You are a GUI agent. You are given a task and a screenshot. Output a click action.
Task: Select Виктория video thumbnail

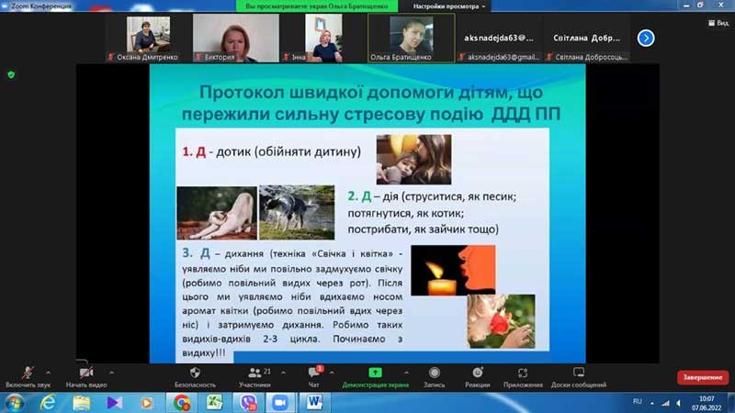click(236, 38)
